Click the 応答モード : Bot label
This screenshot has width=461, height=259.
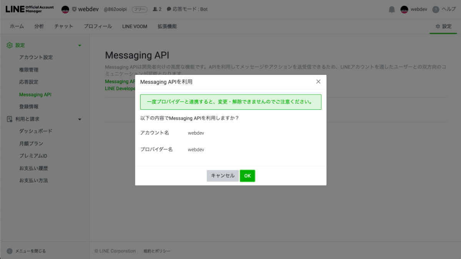click(x=190, y=9)
